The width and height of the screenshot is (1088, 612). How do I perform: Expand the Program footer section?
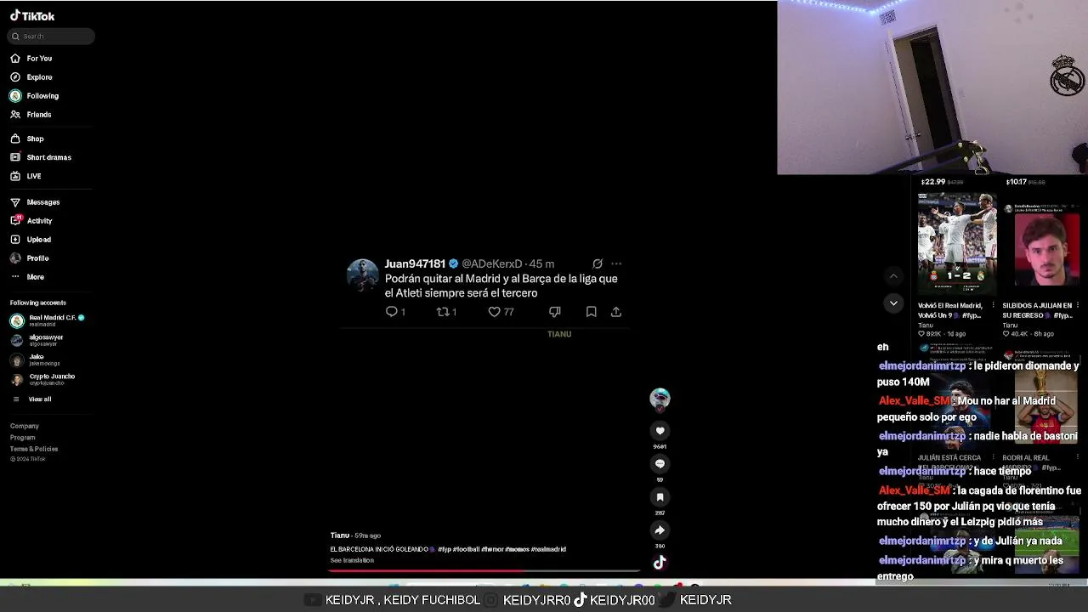point(23,438)
